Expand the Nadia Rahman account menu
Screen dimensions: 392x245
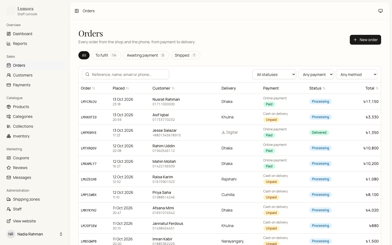[35, 234]
